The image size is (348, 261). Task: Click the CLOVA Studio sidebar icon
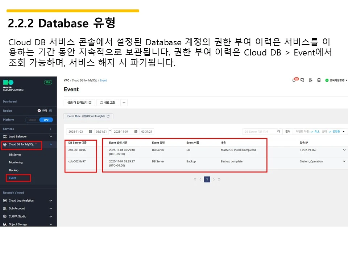[x=5, y=216]
